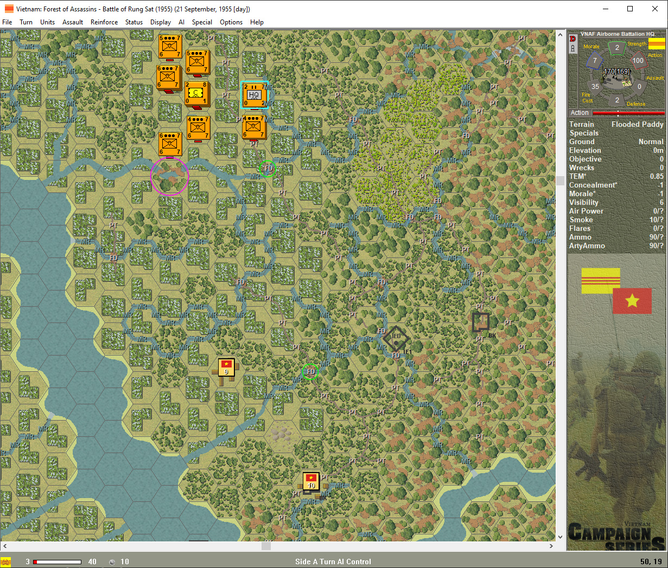Click the Elevation '0m' value
668x568 pixels.
(658, 150)
